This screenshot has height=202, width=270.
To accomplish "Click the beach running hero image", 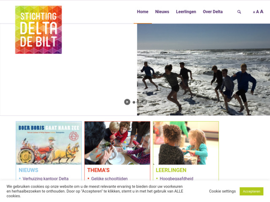I will pos(203,69).
